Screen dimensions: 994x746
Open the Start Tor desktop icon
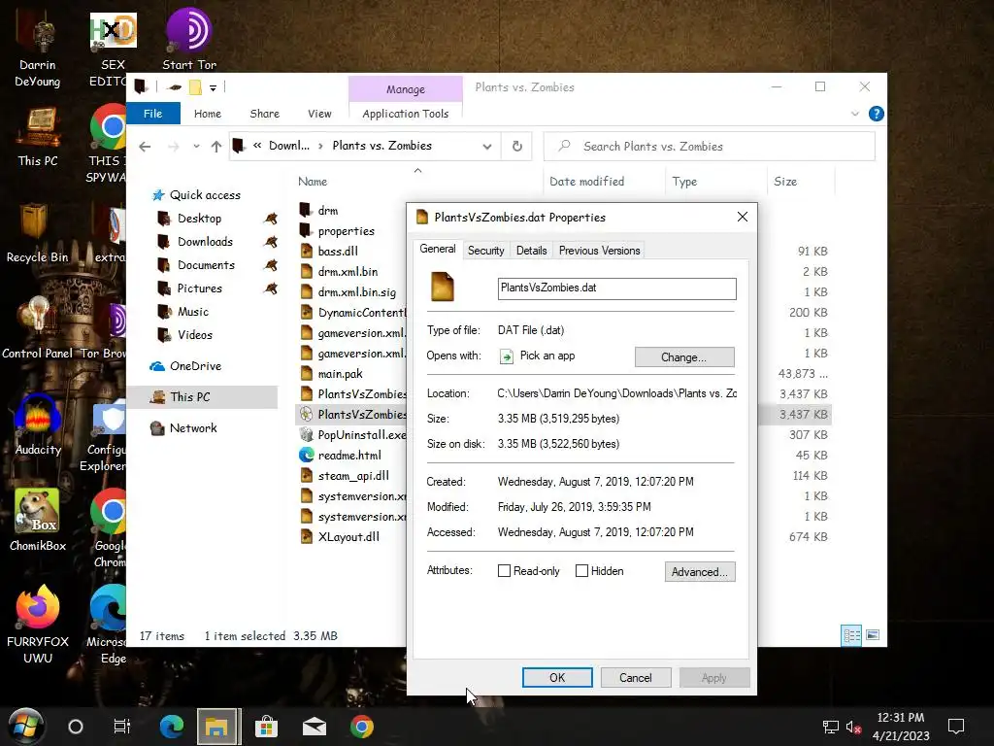coord(189,38)
